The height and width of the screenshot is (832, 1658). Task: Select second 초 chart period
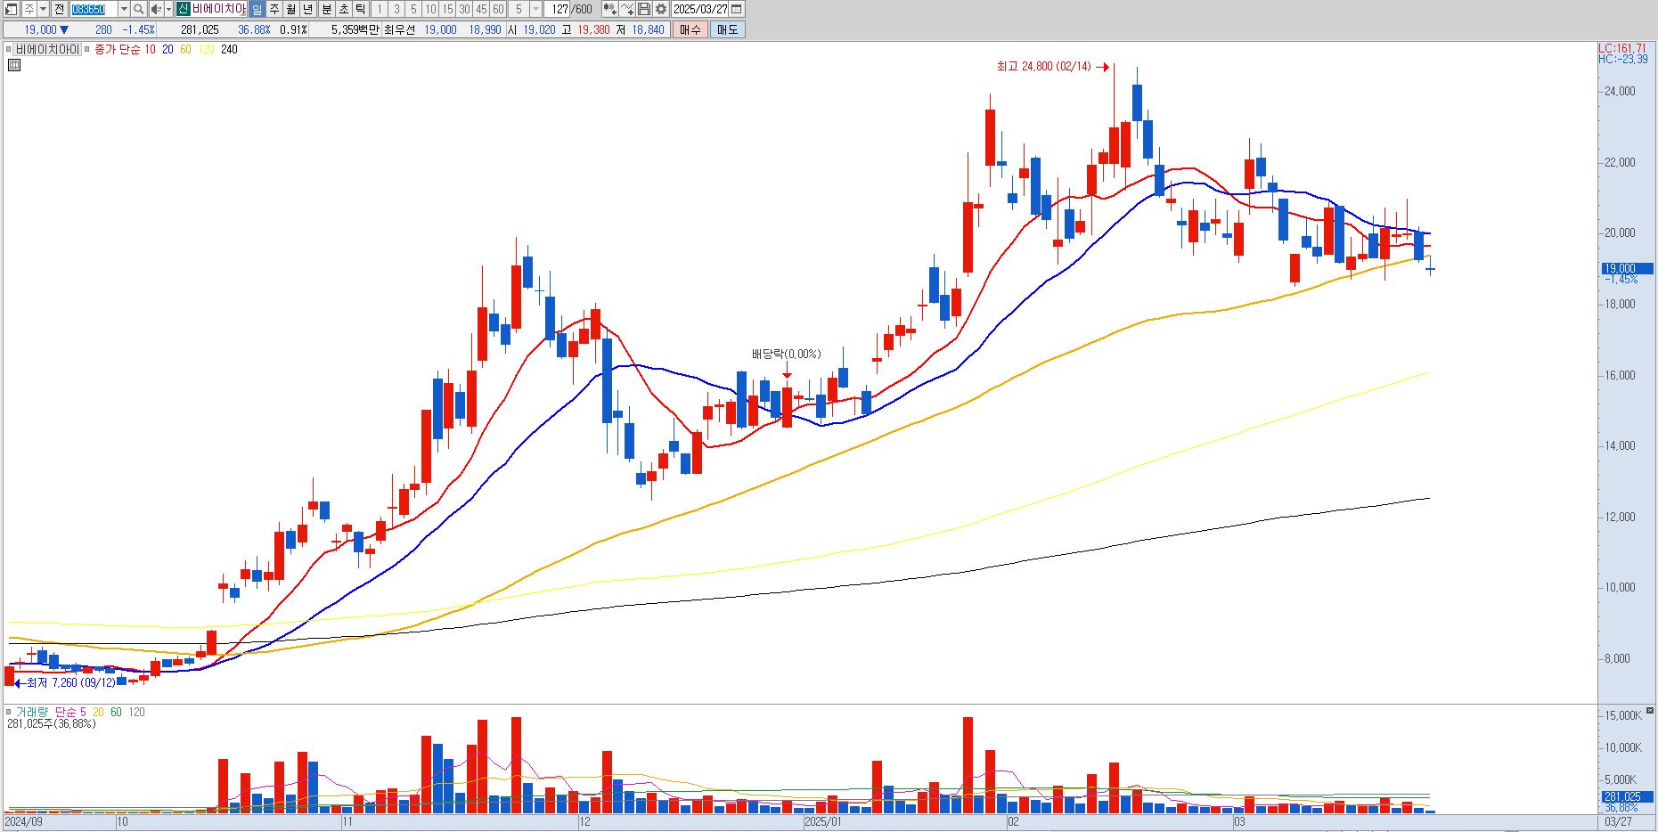[343, 9]
